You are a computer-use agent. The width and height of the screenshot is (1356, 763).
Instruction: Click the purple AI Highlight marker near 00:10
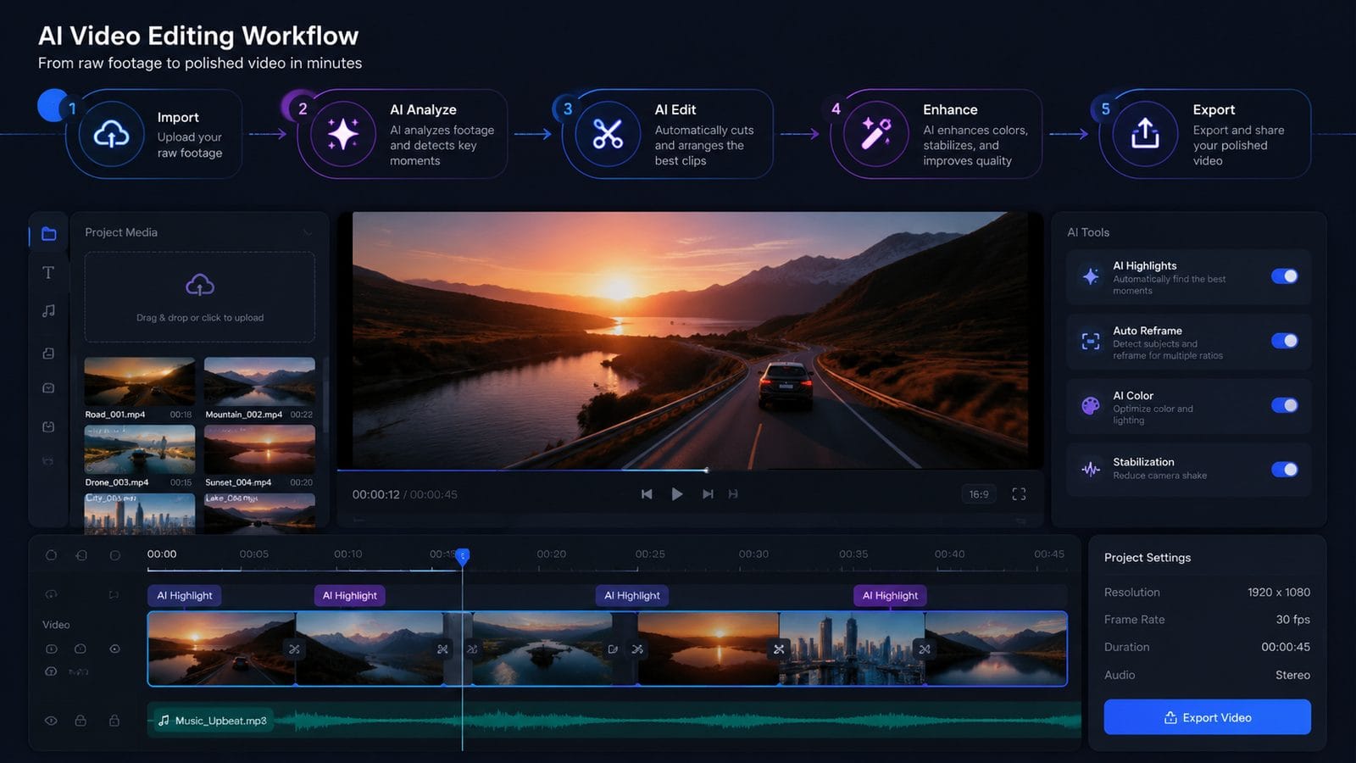(x=349, y=596)
